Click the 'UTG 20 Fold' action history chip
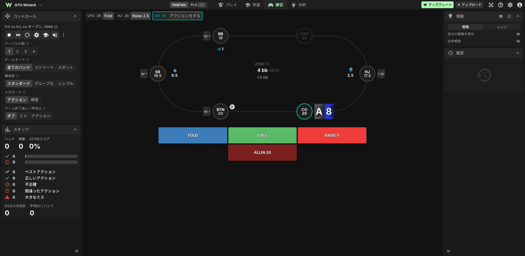 (x=100, y=16)
